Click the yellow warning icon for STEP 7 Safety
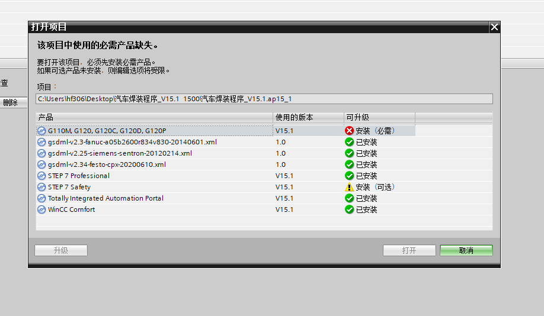Image resolution: width=544 pixels, height=316 pixels. 349,187
